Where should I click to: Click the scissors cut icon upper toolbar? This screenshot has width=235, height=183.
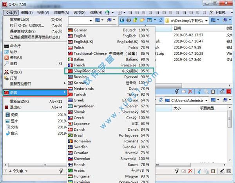199,91
